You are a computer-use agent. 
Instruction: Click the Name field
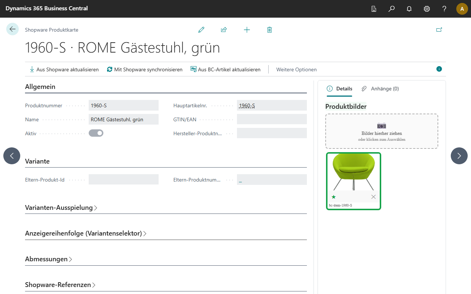point(124,119)
